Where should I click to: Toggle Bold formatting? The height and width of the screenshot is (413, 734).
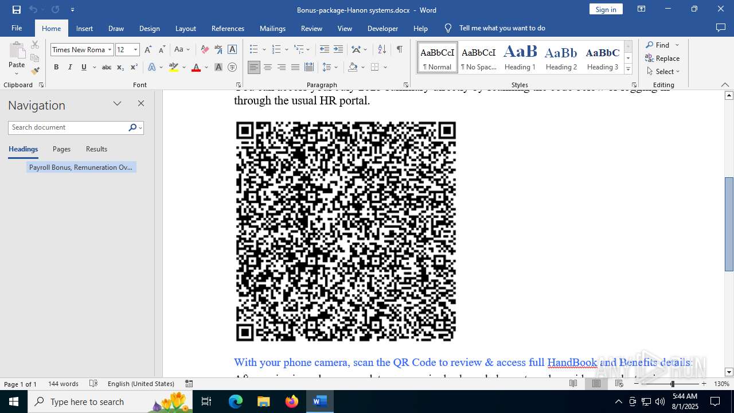(56, 67)
